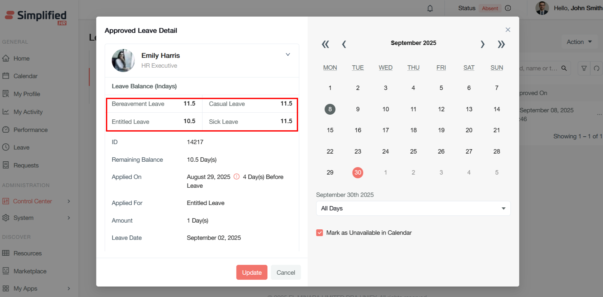The height and width of the screenshot is (297, 603).
Task: Close the Approved Leave Detail dialog
Action: click(508, 30)
